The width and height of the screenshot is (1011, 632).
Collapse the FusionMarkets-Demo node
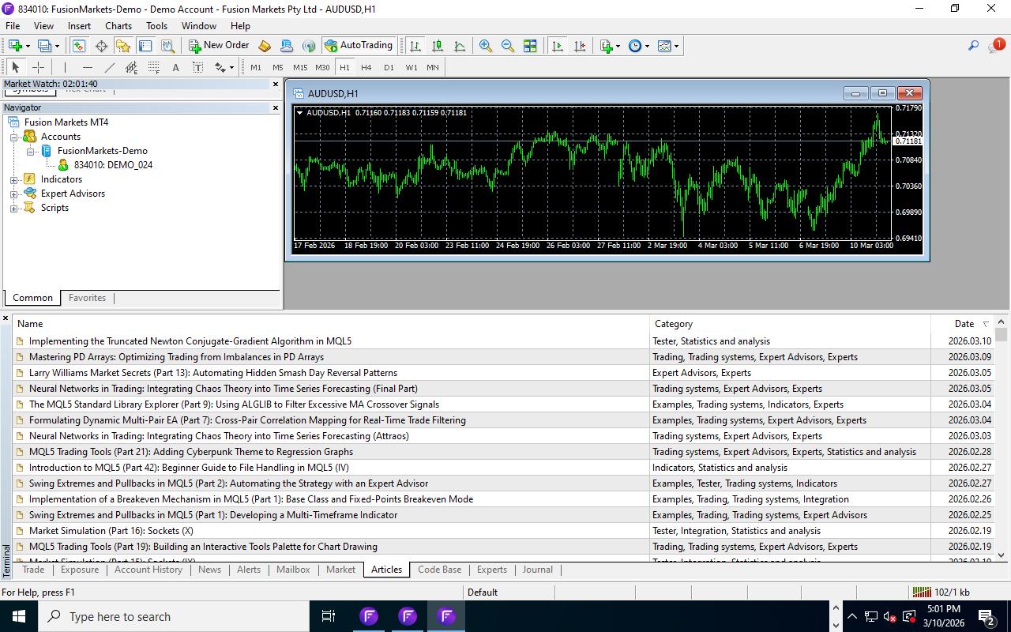pos(30,151)
